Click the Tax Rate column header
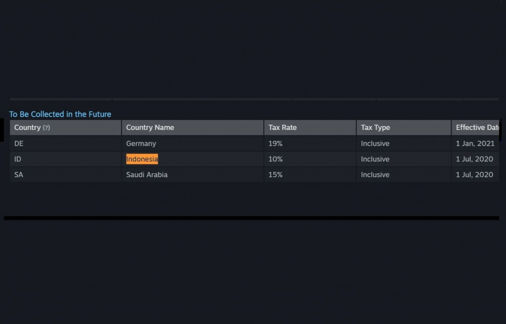 pyautogui.click(x=282, y=127)
